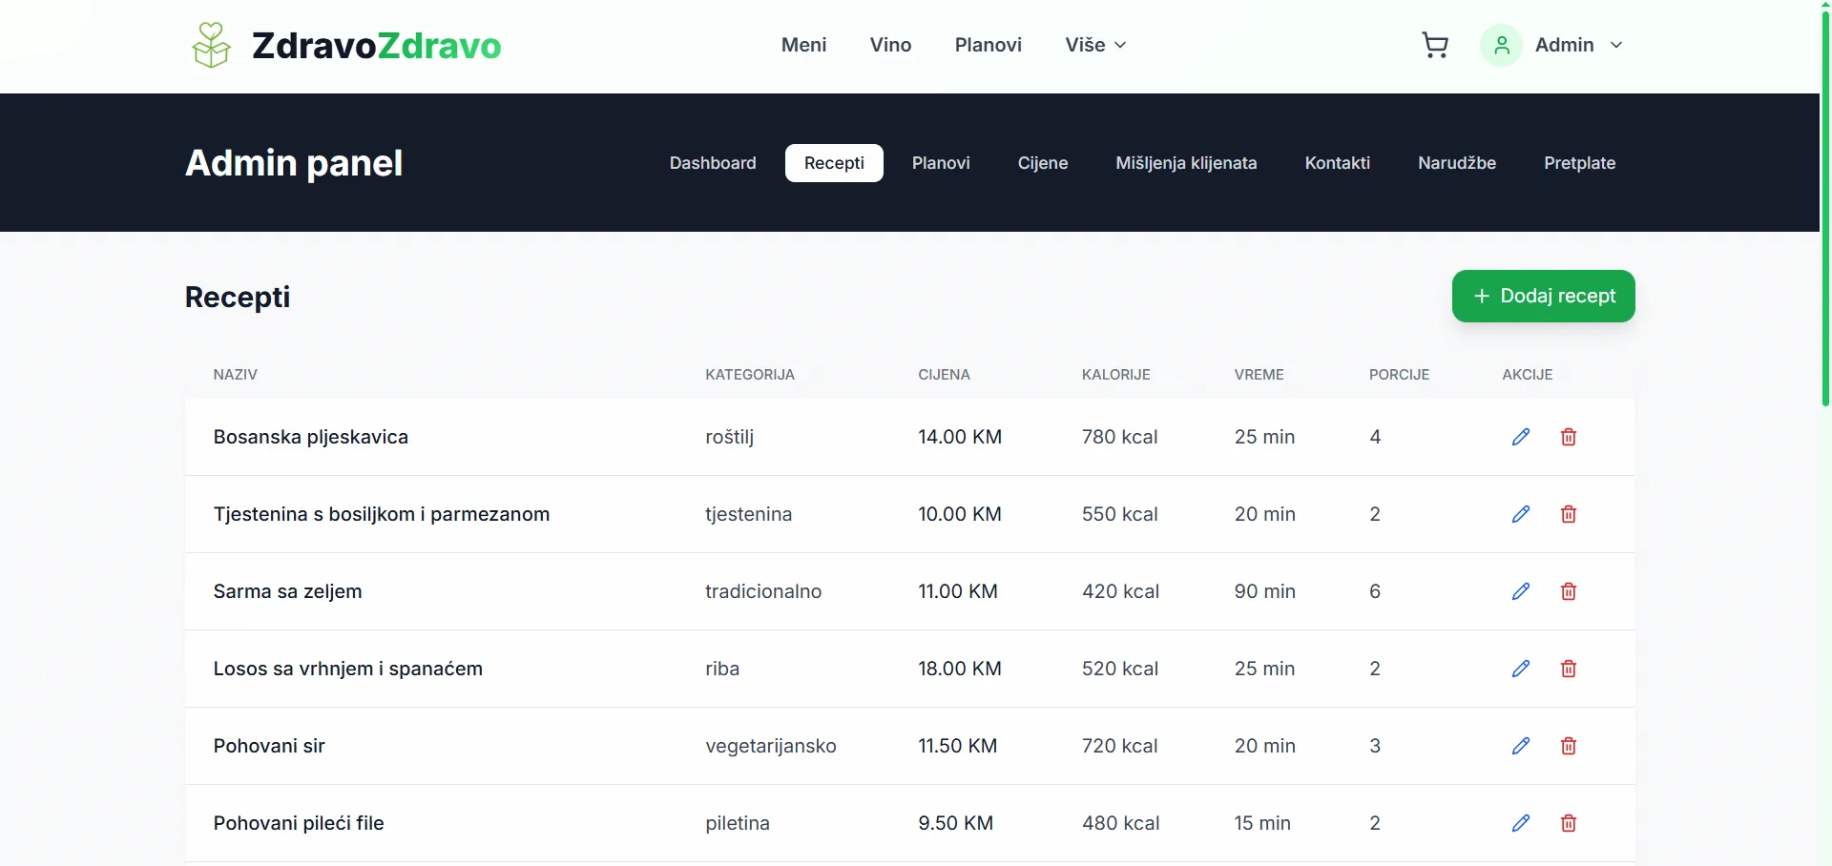The width and height of the screenshot is (1832, 866).
Task: Edit the Sarma sa zeljem recipe
Action: (x=1521, y=591)
